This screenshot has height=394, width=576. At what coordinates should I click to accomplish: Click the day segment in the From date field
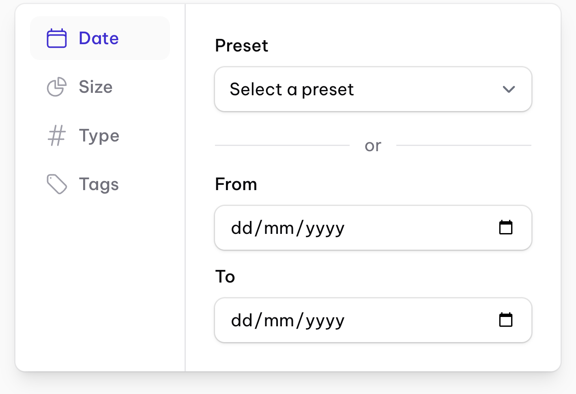click(x=242, y=228)
